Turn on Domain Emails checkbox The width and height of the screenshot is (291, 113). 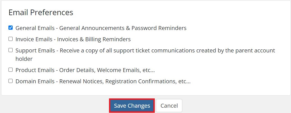(11, 81)
